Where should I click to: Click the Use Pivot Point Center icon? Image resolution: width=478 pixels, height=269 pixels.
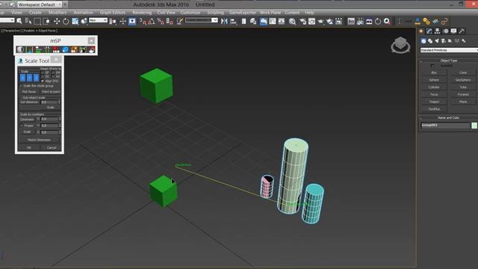pyautogui.click(x=113, y=22)
